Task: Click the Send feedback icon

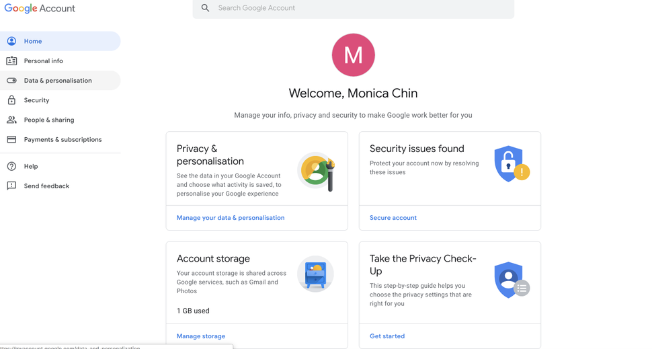Action: coord(11,186)
